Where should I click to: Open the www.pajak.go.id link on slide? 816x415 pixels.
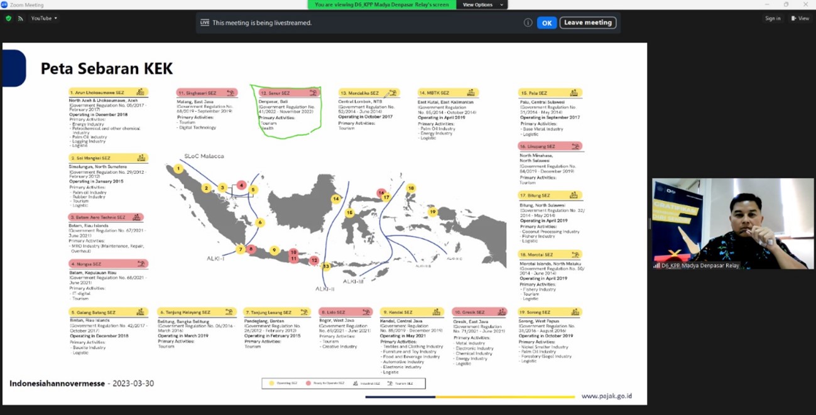tap(606, 396)
